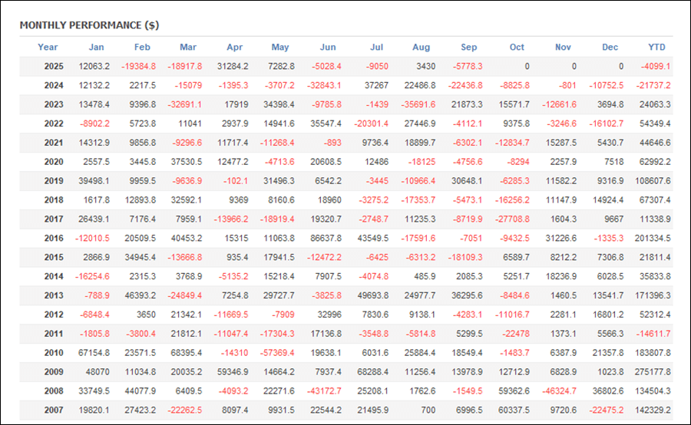691x425 pixels.
Task: Click the Dec column header
Action: tap(610, 47)
